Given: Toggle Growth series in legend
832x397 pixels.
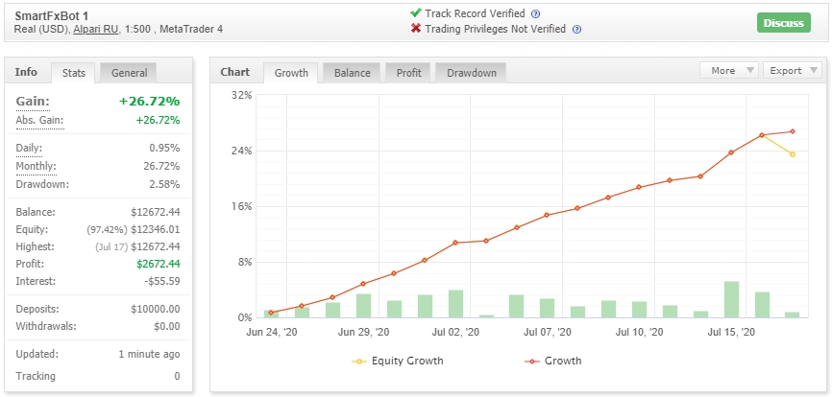Looking at the screenshot, I should [552, 361].
